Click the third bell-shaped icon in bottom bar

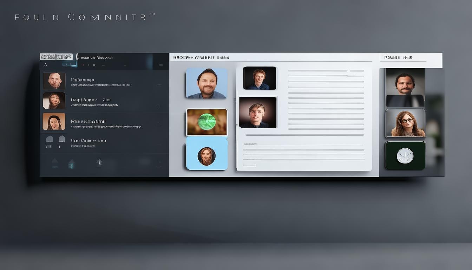coord(99,162)
